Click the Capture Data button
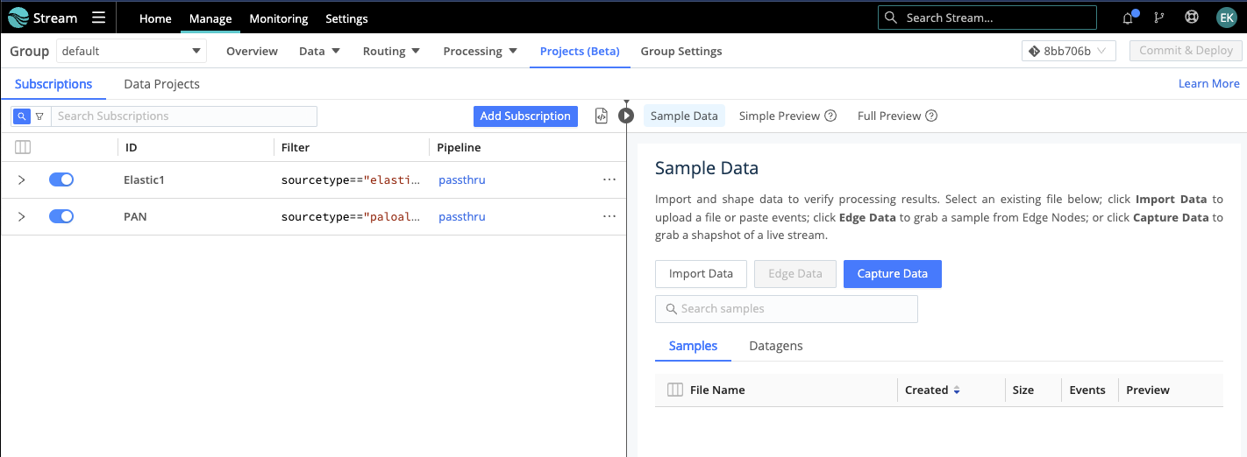This screenshot has height=457, width=1247. click(892, 274)
